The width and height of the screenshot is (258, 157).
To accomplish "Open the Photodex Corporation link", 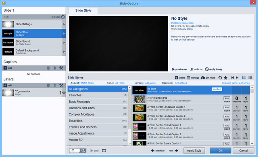I will 182,23.
